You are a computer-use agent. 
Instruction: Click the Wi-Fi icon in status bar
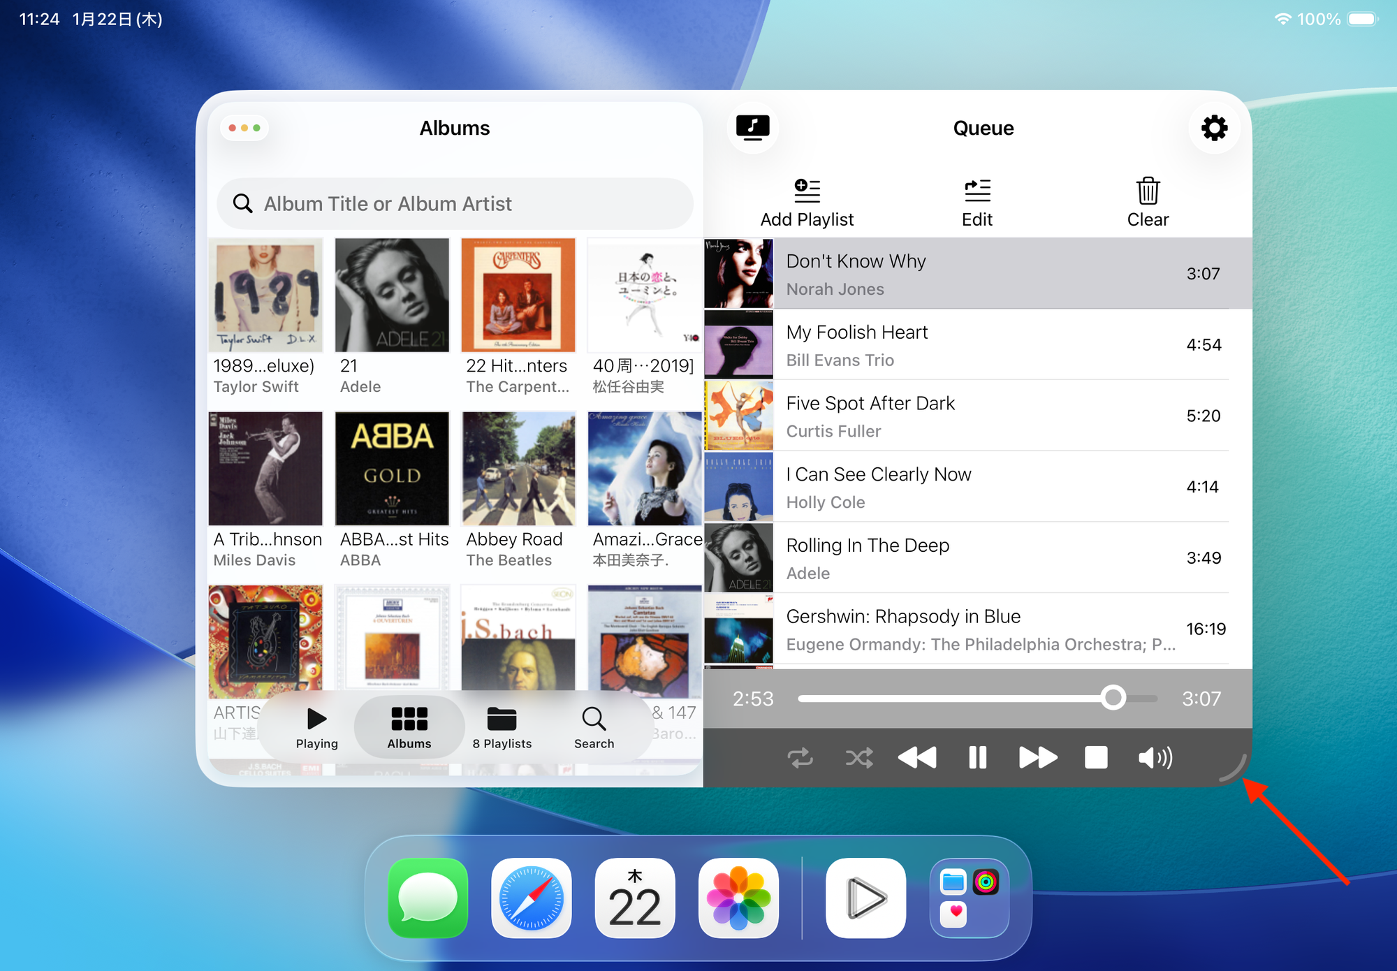click(1282, 19)
